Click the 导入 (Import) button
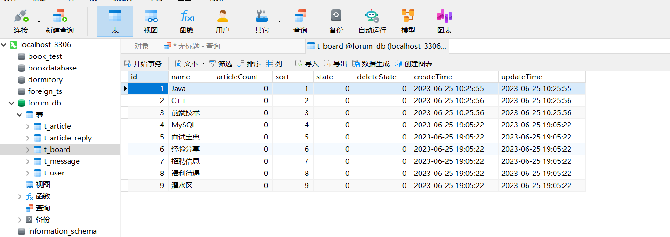This screenshot has height=237, width=670. click(307, 63)
